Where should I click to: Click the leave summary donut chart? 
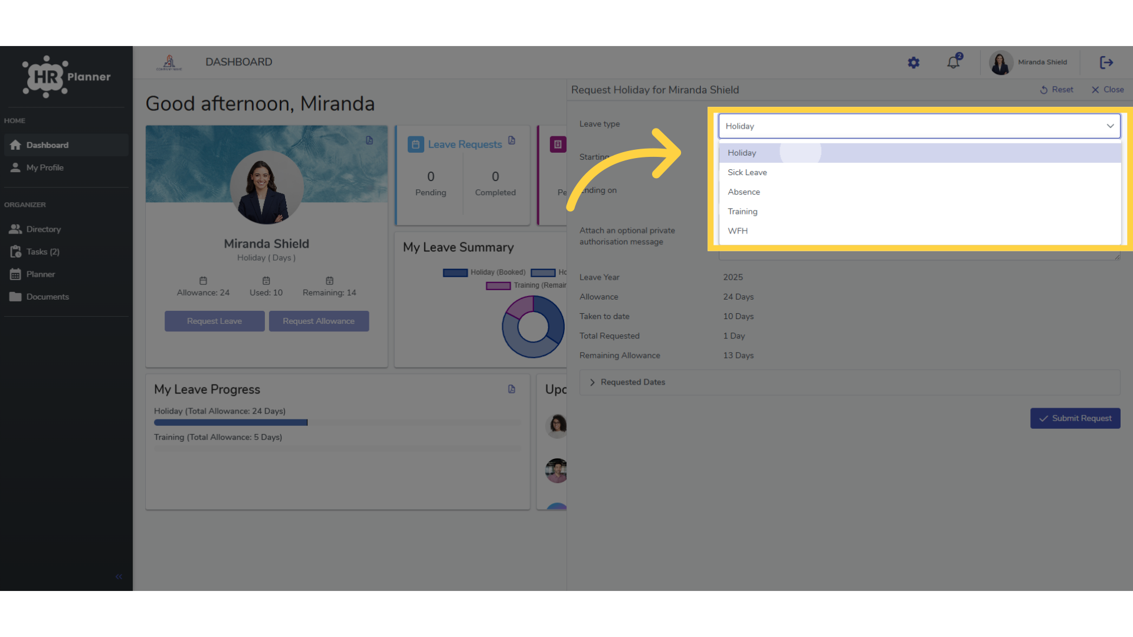(533, 327)
